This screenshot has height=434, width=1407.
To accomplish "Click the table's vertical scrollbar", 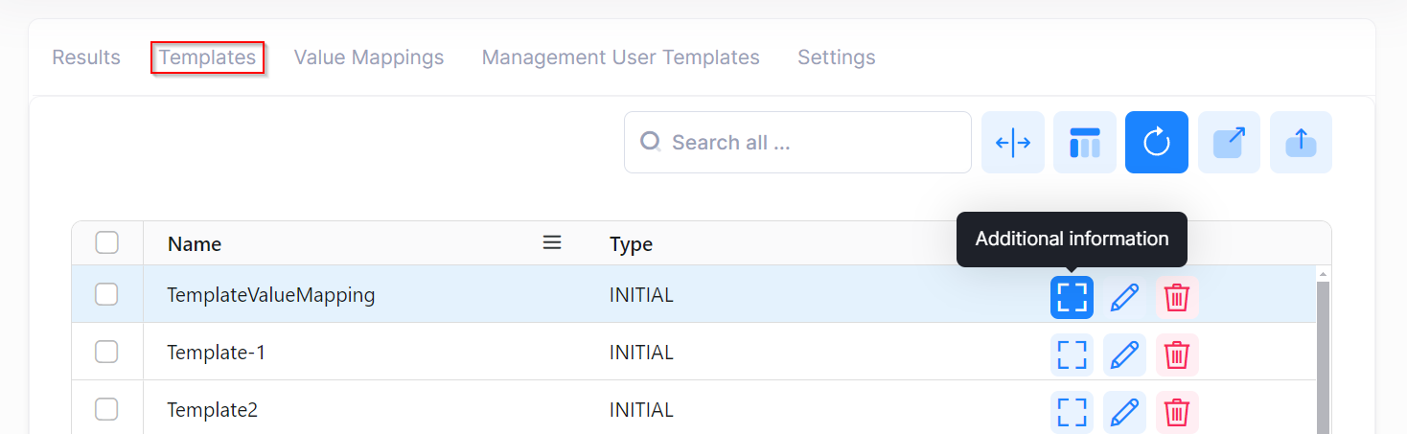I will point(1323,354).
